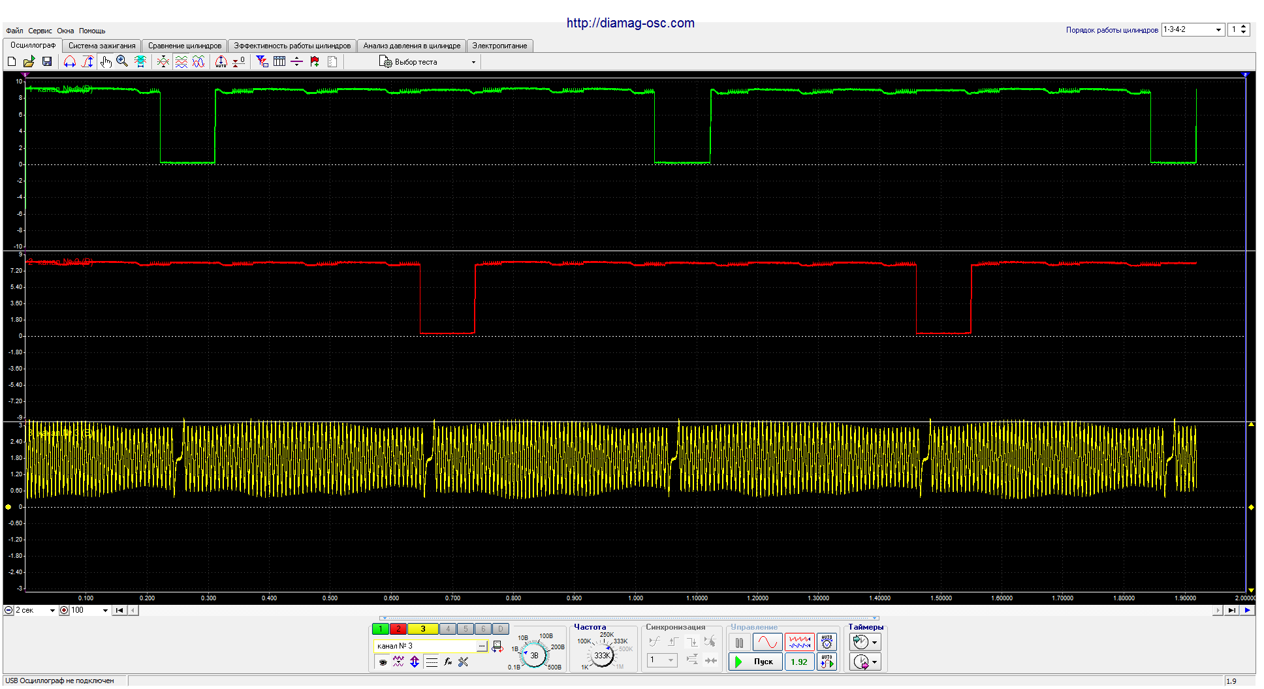Click the fit-signal-width toolbar icon
This screenshot has width=1264, height=689.
tap(140, 61)
